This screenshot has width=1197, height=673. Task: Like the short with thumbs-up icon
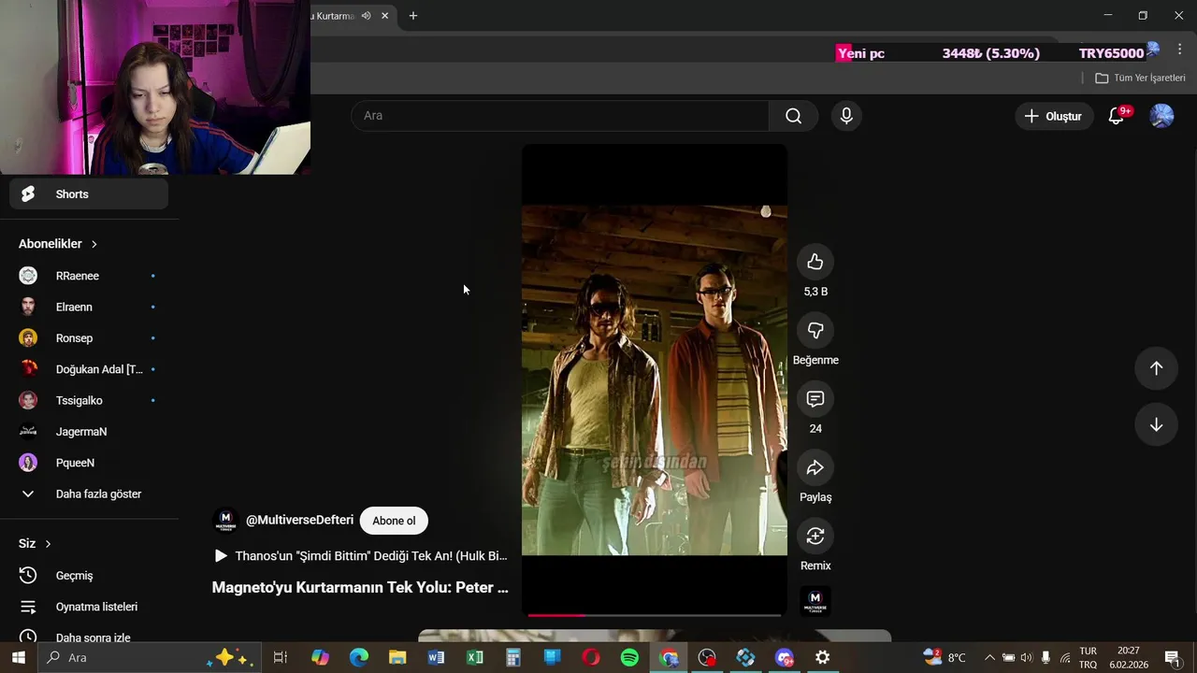pos(815,262)
